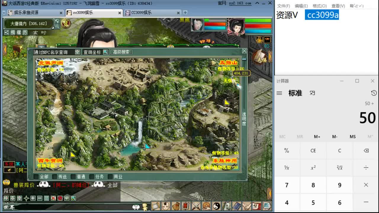This screenshot has width=379, height=213.
Task: Click M- memory subtract in Calculator
Action: click(x=335, y=137)
